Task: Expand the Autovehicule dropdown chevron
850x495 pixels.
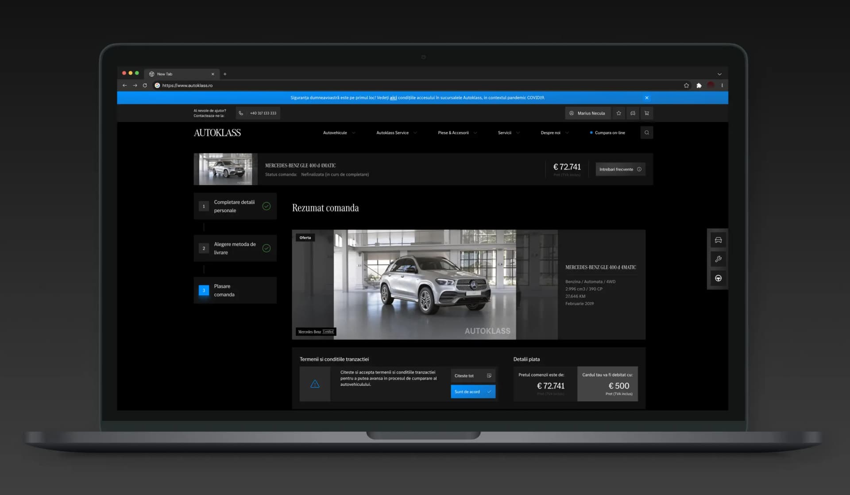Action: coord(353,133)
